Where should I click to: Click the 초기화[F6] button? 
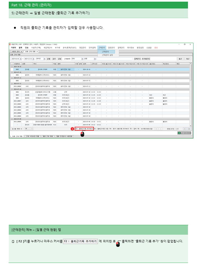(x=146, y=59)
